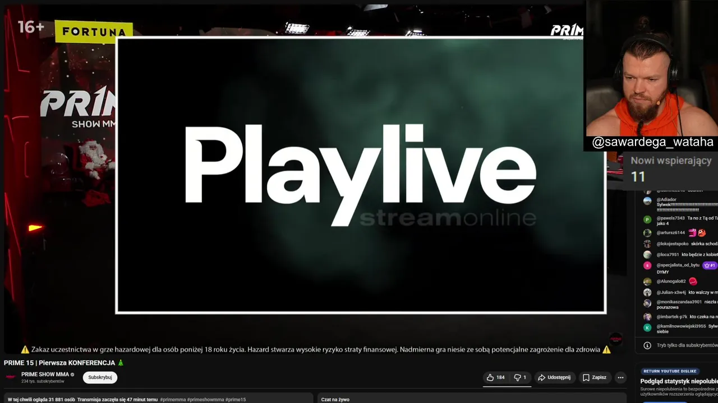Click the "Tryb tylko dla subskrybentów" notice
718x403 pixels.
pos(687,345)
